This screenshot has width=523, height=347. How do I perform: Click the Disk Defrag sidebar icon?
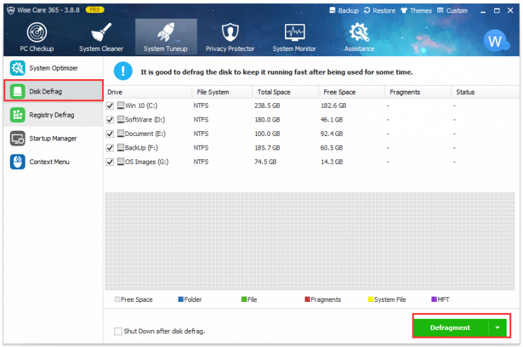pos(18,91)
